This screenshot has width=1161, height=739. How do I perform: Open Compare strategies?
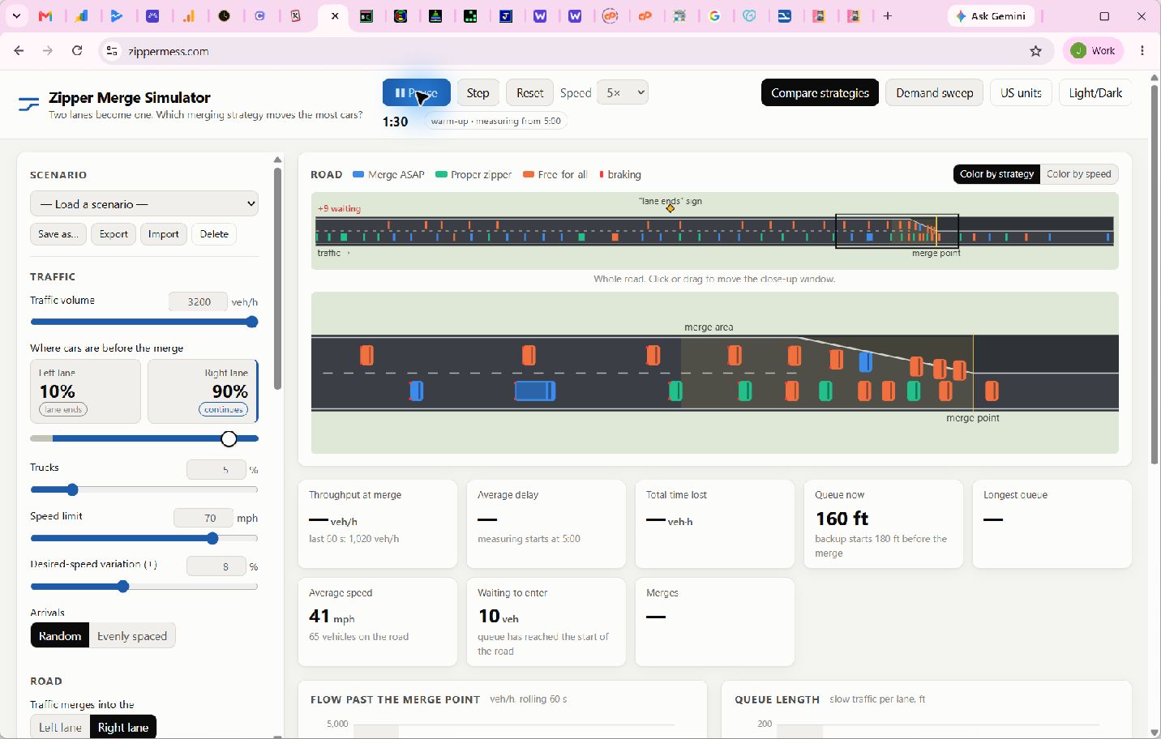(x=820, y=92)
